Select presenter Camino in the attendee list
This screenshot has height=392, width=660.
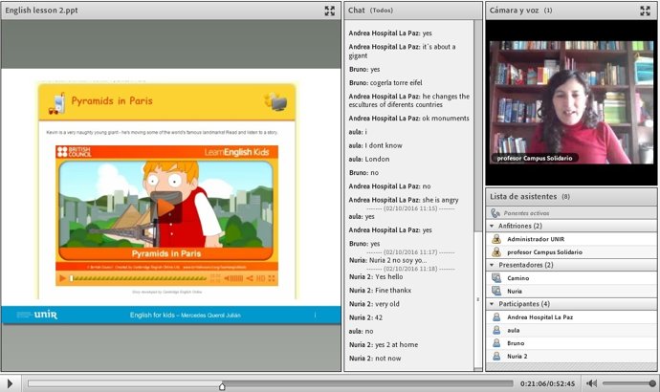tap(517, 277)
